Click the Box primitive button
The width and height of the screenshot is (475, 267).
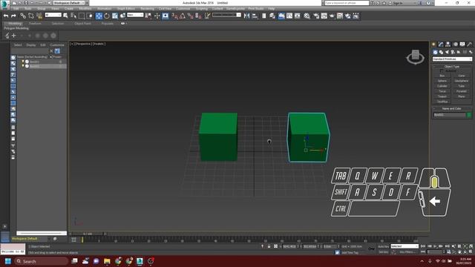point(442,76)
